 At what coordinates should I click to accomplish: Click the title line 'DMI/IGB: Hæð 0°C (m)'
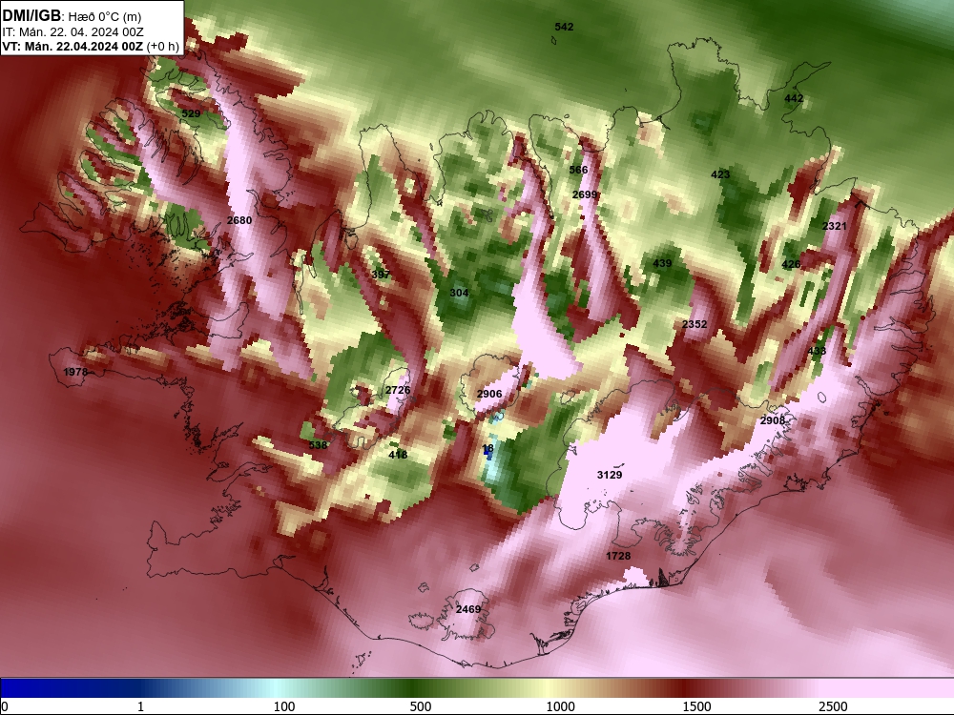pos(72,16)
